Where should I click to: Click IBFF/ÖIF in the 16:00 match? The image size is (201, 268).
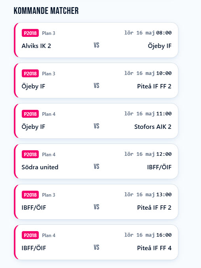(34, 248)
